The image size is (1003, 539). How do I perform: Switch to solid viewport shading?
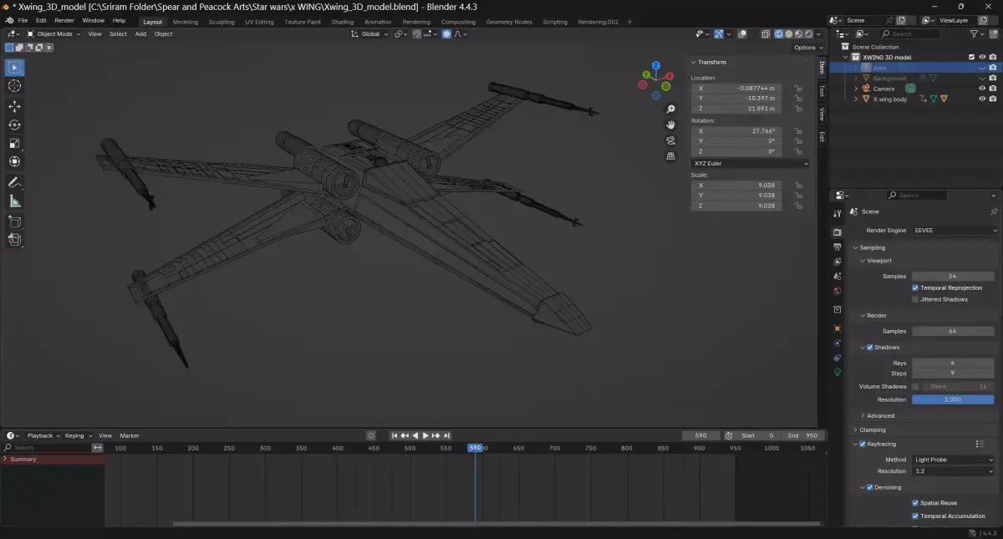coord(789,34)
